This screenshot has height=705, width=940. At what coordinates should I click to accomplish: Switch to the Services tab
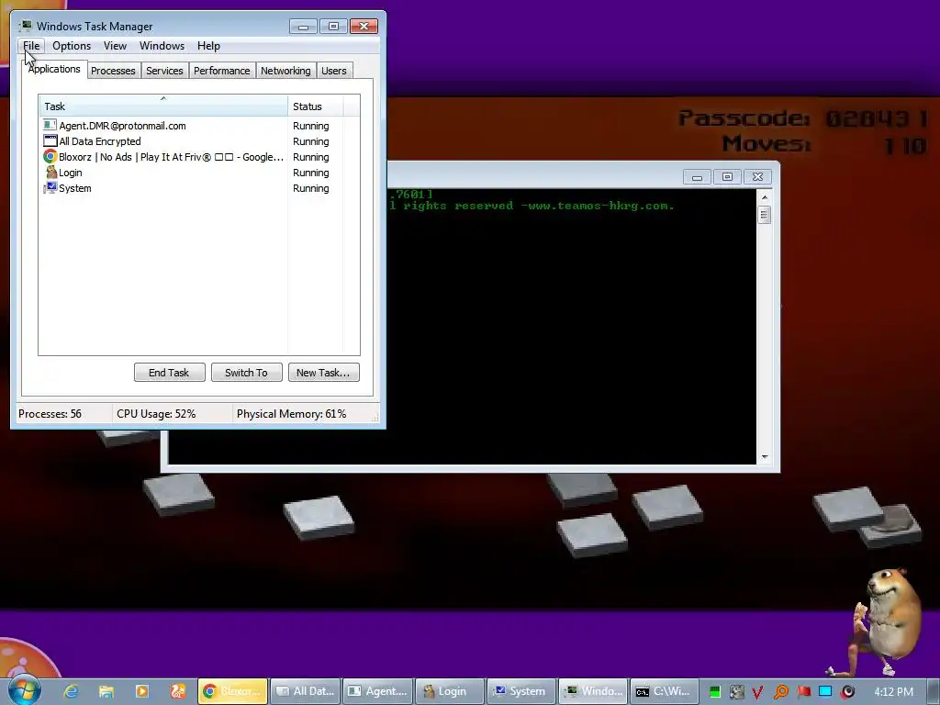(164, 71)
